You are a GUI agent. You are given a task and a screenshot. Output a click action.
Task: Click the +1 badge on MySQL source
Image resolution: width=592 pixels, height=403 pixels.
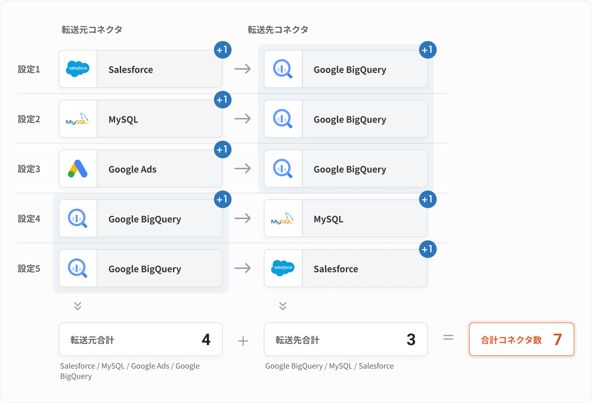tap(223, 100)
